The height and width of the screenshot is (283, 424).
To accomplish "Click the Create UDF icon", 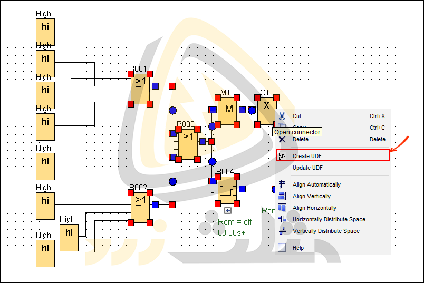I will [282, 156].
